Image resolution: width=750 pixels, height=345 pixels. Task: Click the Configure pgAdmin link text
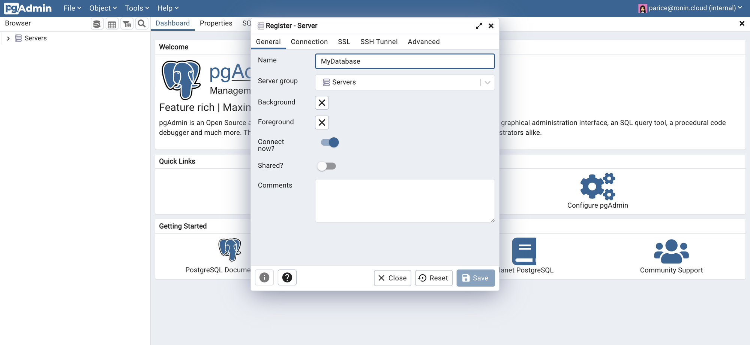coord(598,205)
